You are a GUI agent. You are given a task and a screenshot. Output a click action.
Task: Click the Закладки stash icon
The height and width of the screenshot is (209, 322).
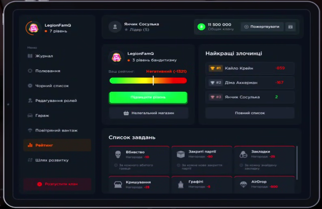pos(244,154)
